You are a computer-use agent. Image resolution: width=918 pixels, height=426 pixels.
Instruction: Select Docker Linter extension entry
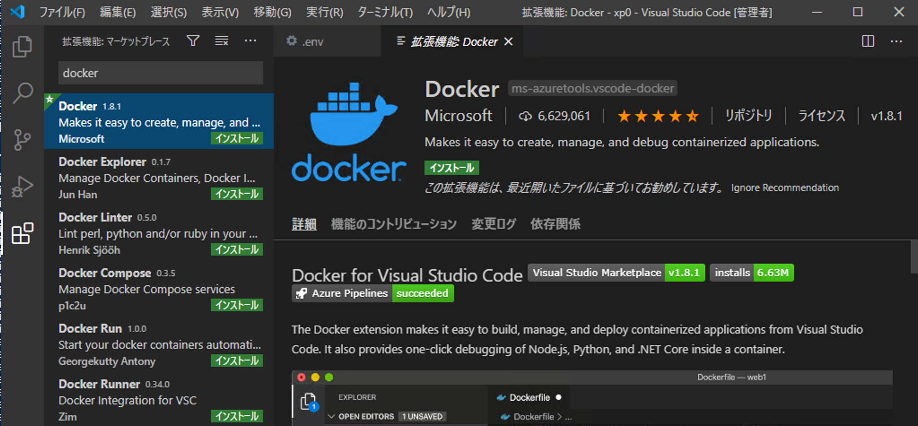tap(159, 233)
